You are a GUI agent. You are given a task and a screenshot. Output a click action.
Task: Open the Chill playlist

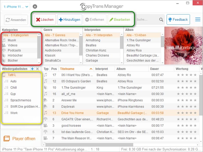click(21, 88)
